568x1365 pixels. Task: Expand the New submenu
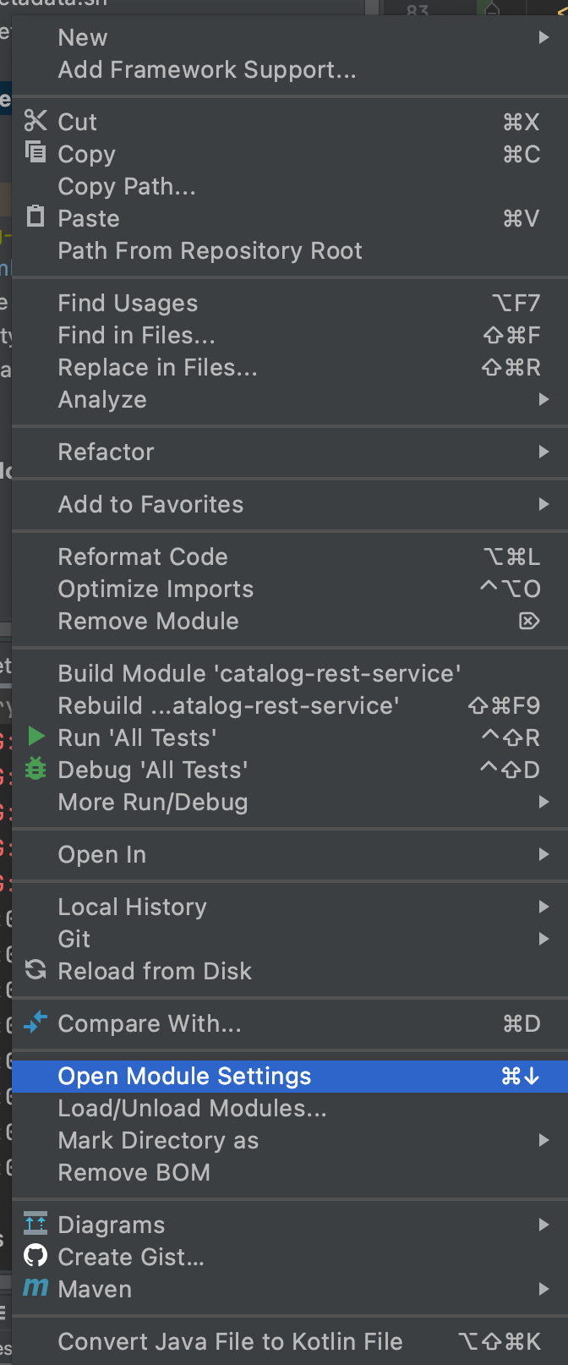click(x=545, y=37)
